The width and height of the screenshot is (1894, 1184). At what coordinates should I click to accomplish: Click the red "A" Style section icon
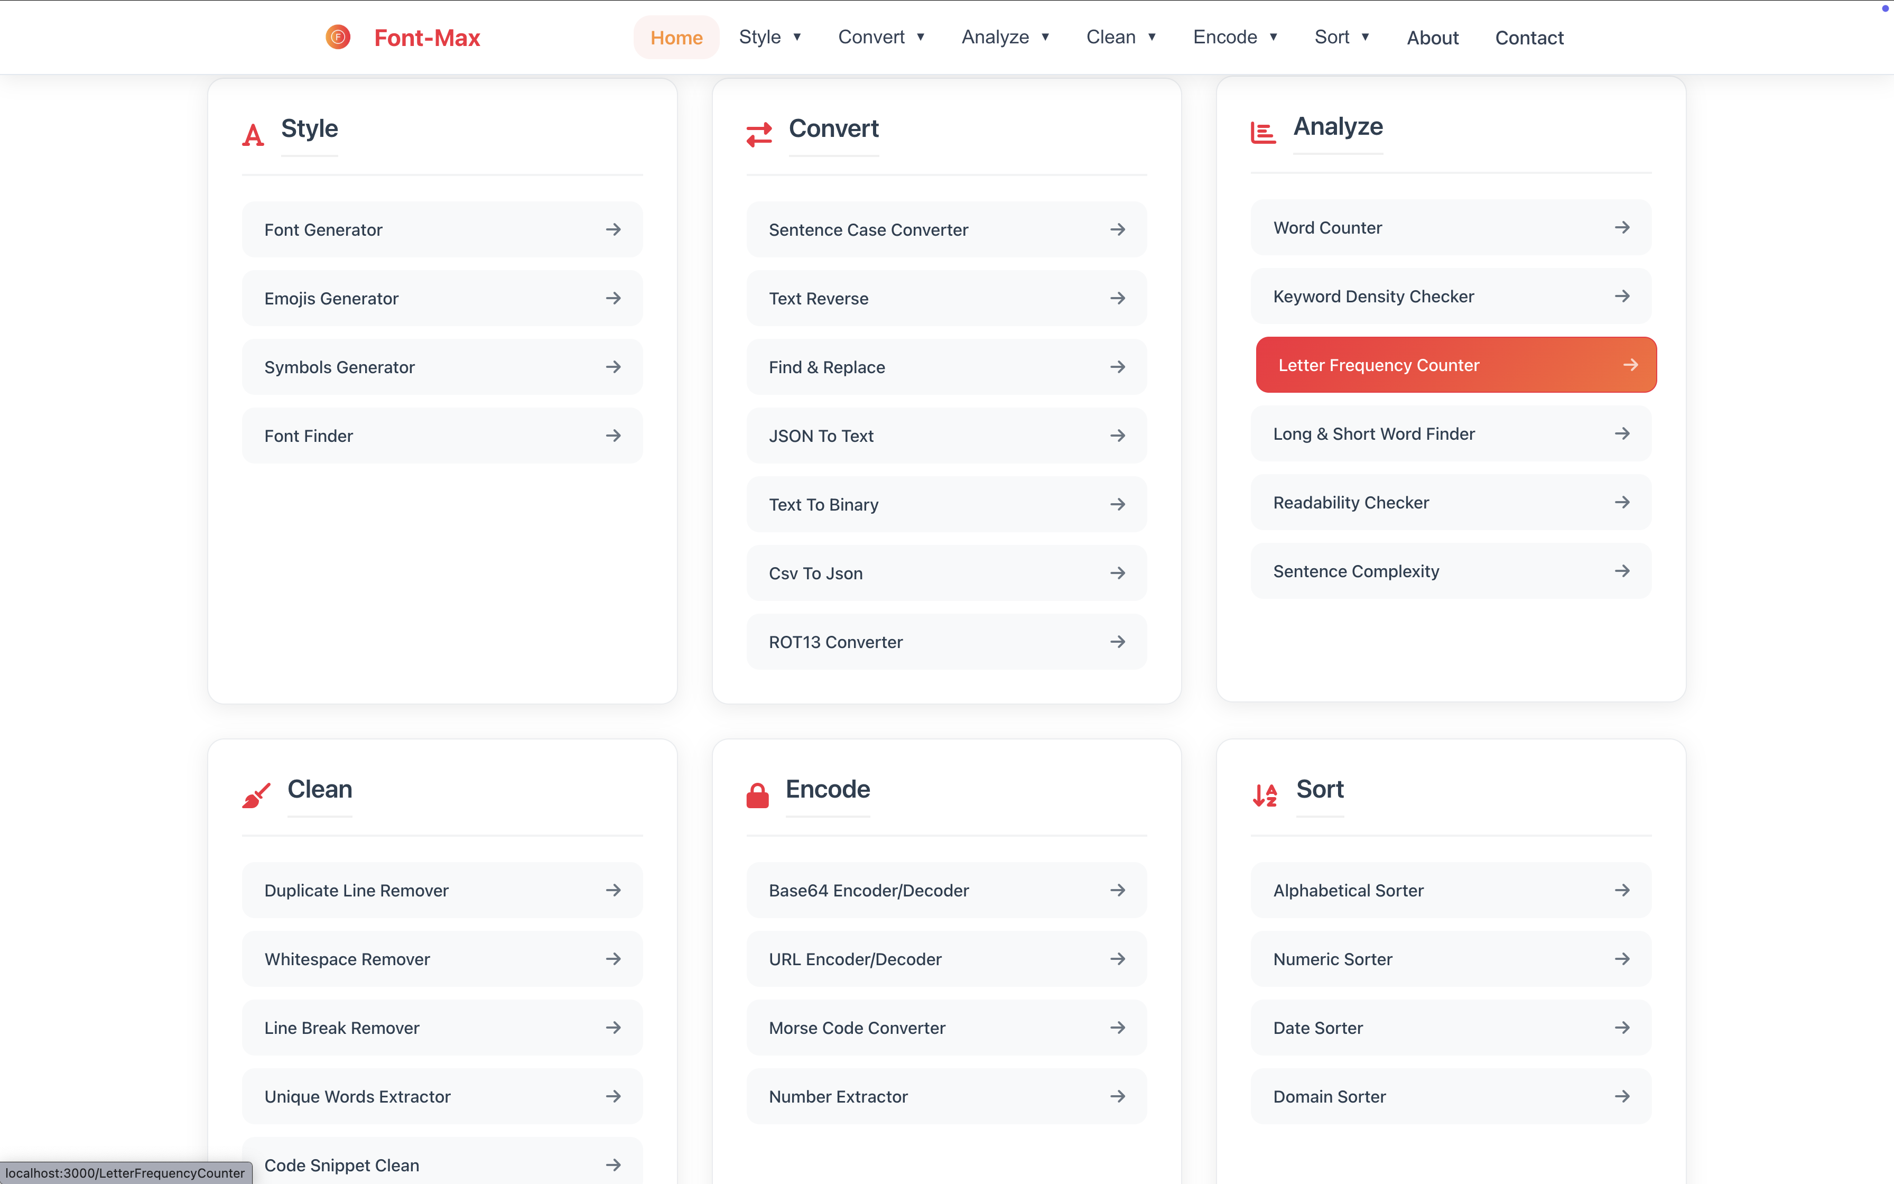coord(252,134)
